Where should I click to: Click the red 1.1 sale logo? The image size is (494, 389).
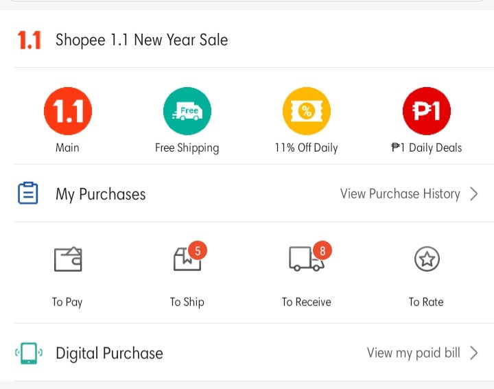pyautogui.click(x=30, y=40)
